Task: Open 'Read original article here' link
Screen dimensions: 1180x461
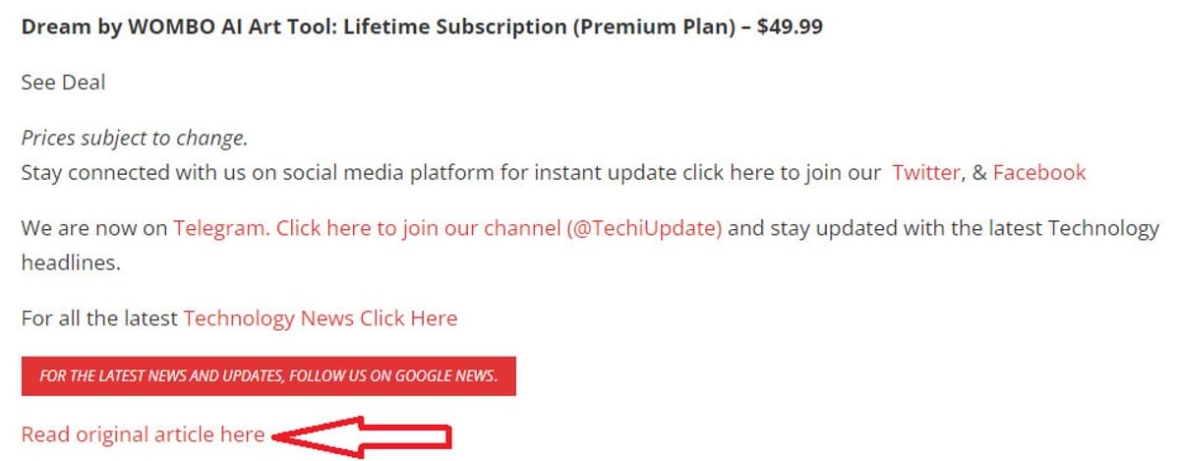Action: (x=143, y=434)
